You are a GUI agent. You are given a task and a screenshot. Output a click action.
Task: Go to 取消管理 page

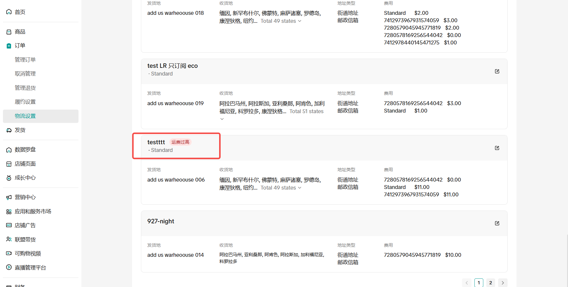25,74
